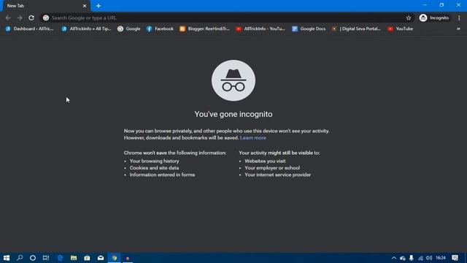
Task: Open the Google bookmark
Action: [x=129, y=28]
